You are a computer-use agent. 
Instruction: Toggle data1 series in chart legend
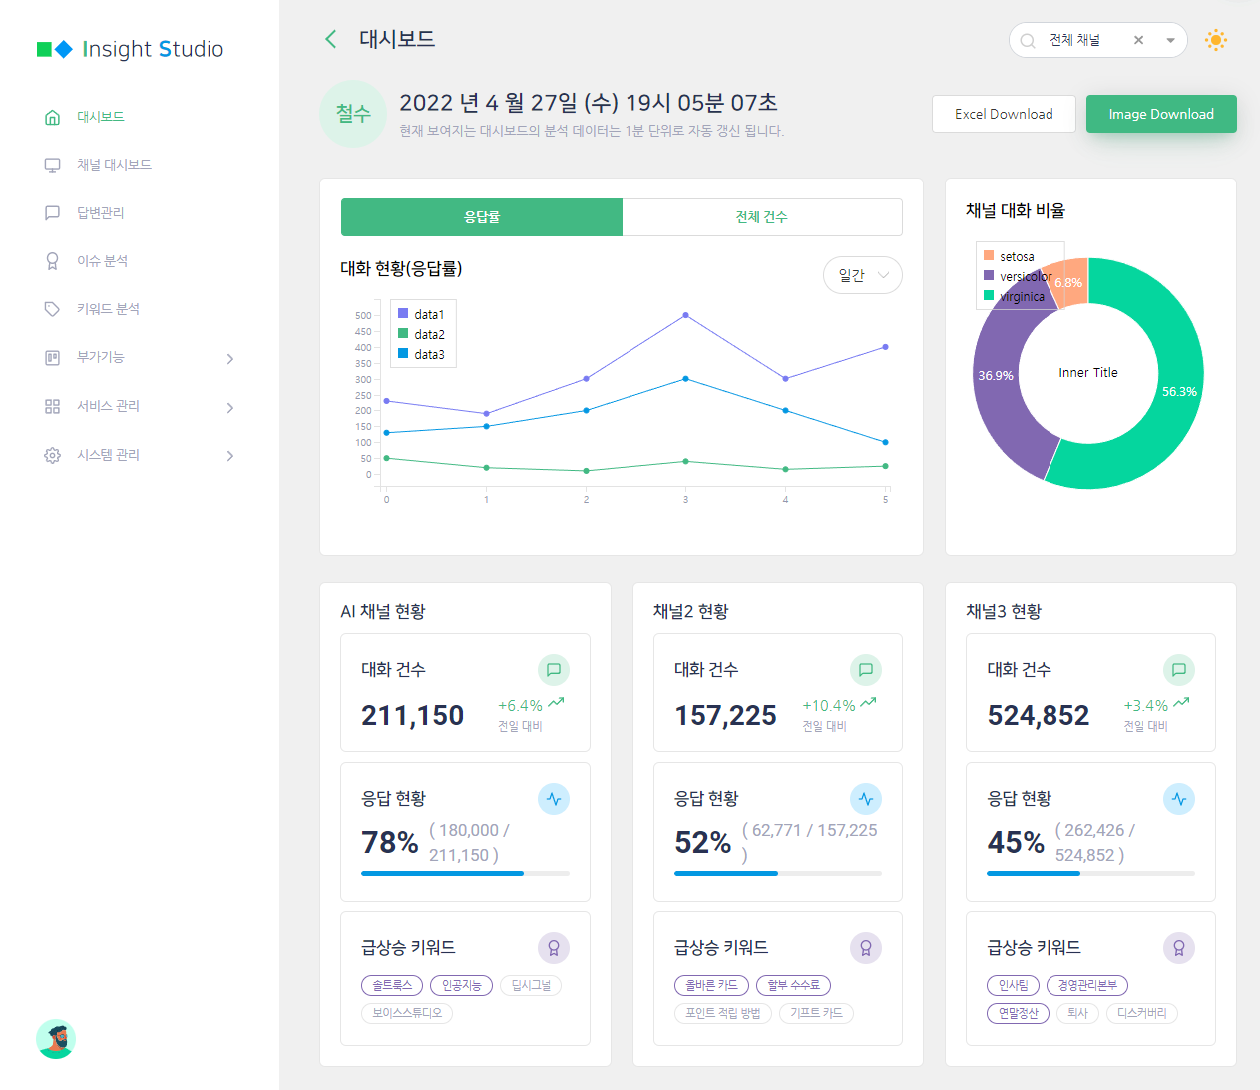click(x=403, y=314)
